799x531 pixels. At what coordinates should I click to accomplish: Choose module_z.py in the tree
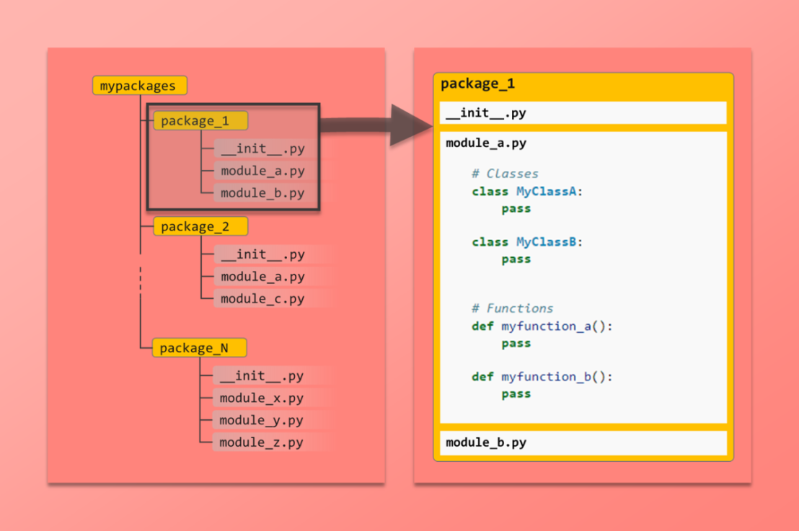[x=261, y=442]
